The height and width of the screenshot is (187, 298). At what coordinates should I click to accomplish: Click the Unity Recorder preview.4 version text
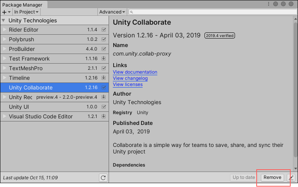(x=67, y=97)
